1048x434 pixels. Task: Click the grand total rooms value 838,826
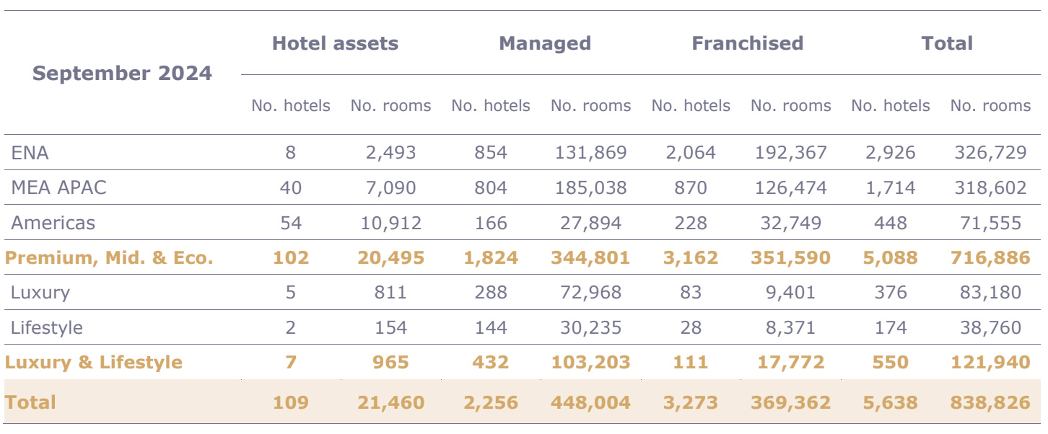(x=990, y=402)
